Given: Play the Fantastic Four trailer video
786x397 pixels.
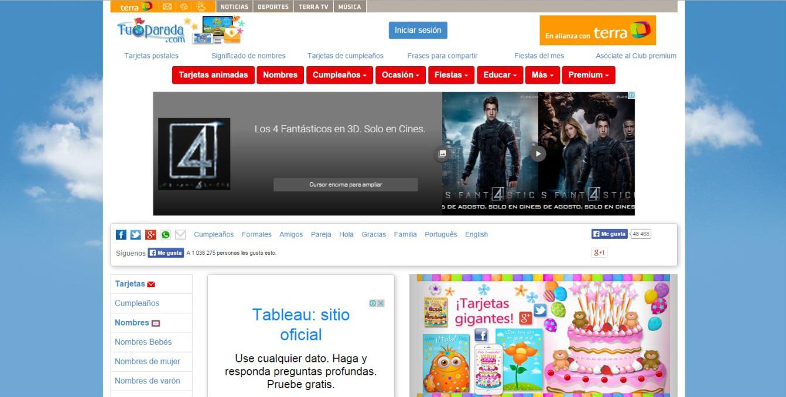Looking at the screenshot, I should coord(538,153).
